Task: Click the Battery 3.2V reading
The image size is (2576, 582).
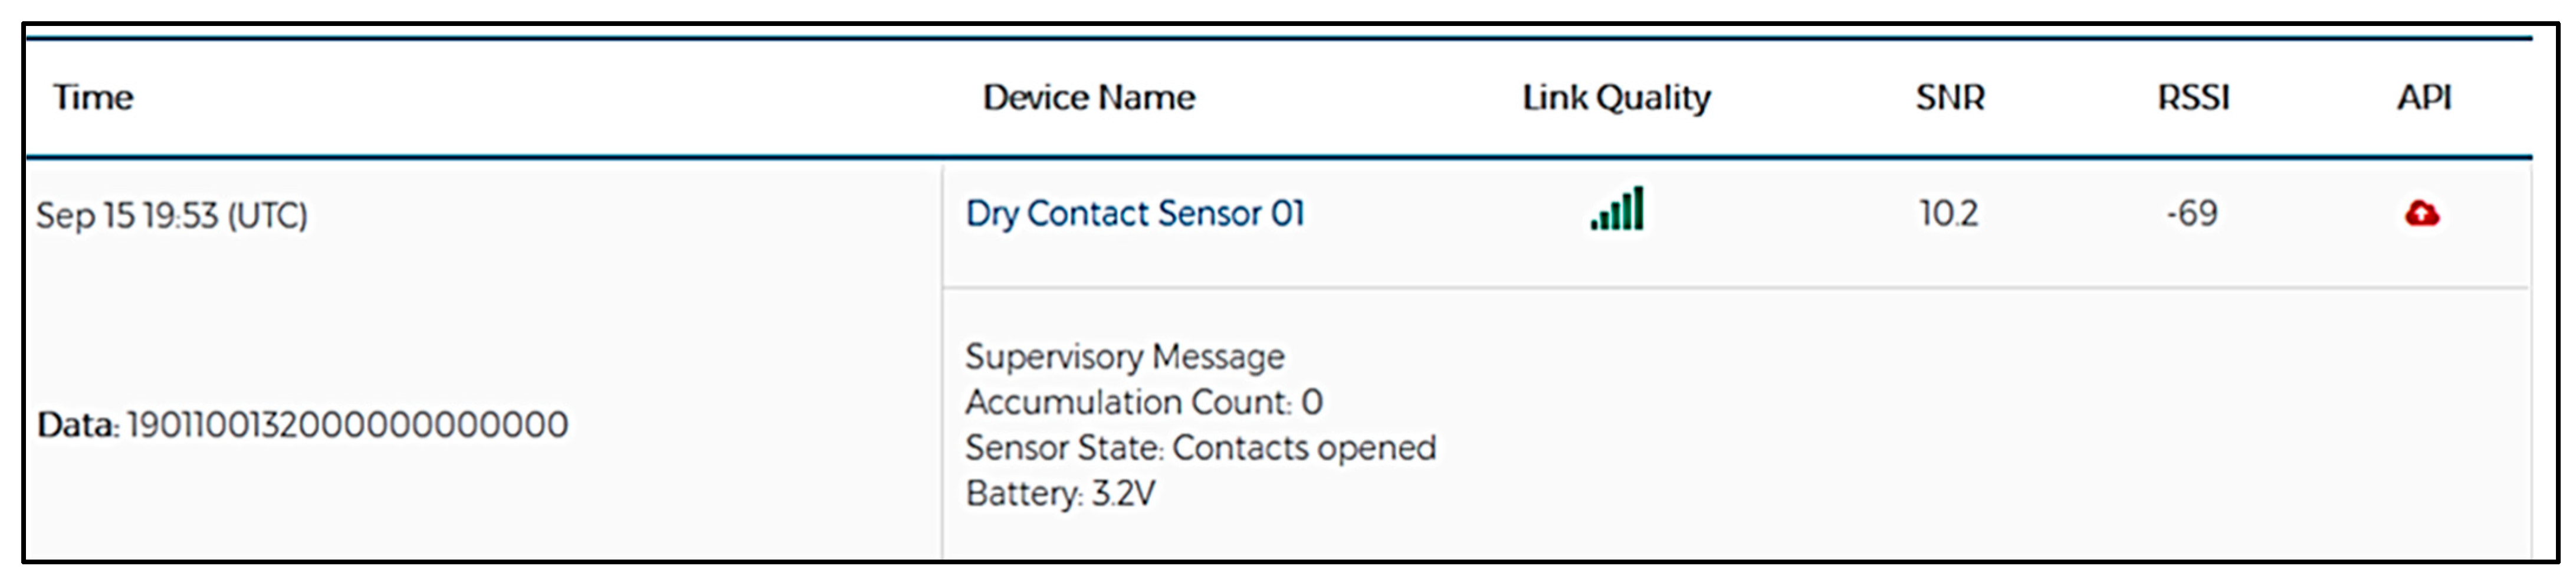Action: coord(1060,493)
